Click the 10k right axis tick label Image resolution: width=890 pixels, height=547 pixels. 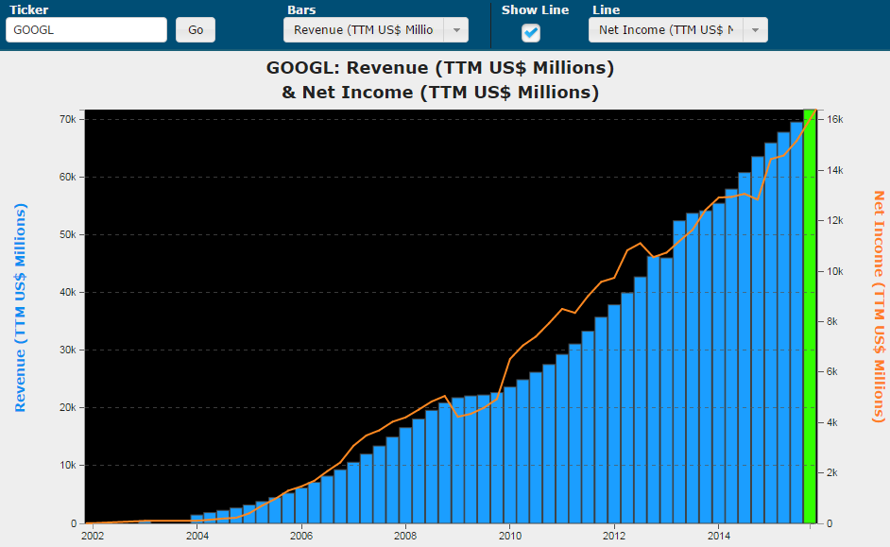coord(835,271)
